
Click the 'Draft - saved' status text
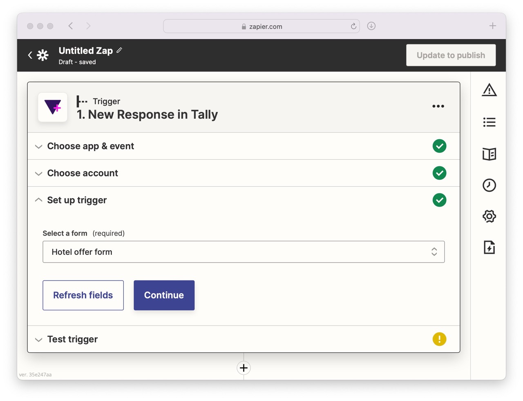coord(77,62)
